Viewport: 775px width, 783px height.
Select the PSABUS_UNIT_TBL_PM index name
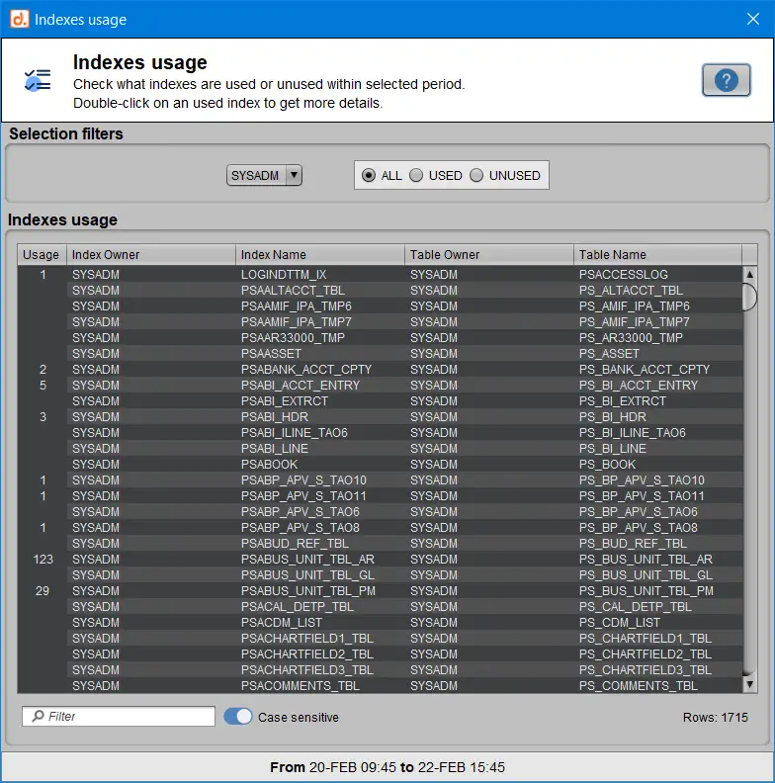[308, 591]
